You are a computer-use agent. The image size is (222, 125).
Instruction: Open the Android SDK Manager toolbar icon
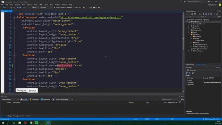click(91, 8)
